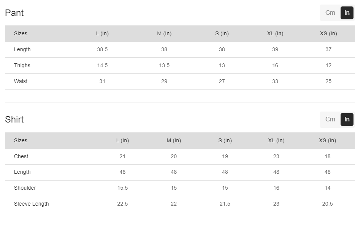363x228 pixels.
Task: Select the Sleeve Length row label
Action: [32, 204]
